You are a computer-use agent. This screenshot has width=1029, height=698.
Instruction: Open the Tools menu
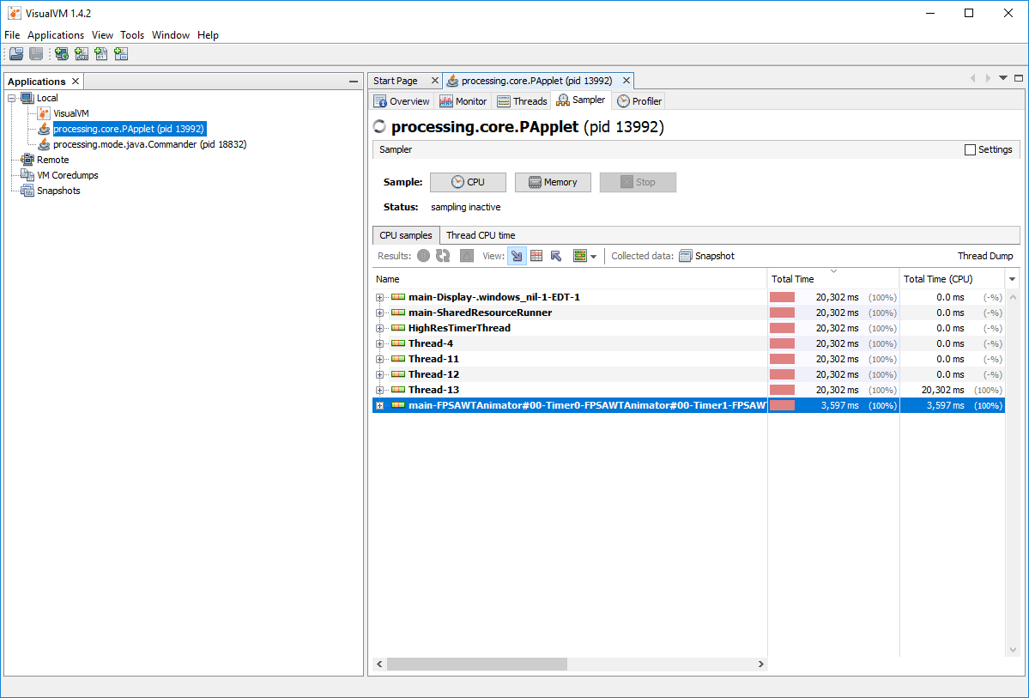tap(132, 35)
